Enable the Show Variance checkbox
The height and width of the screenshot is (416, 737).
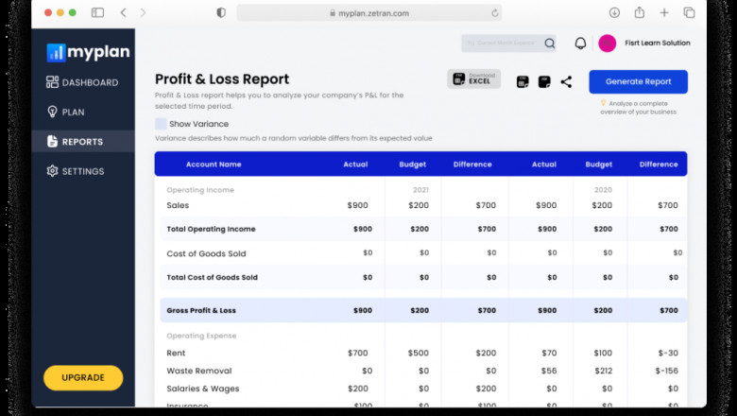tap(161, 124)
